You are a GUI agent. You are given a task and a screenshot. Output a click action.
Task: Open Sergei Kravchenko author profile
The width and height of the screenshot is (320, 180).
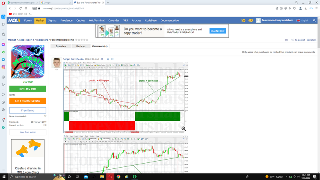(x=73, y=59)
